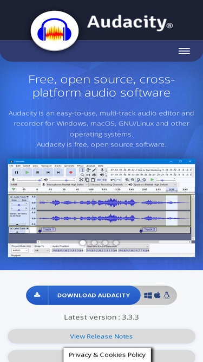The height and width of the screenshot is (362, 203).
Task: Click the Copy icon in edit toolbar
Action: (87, 180)
